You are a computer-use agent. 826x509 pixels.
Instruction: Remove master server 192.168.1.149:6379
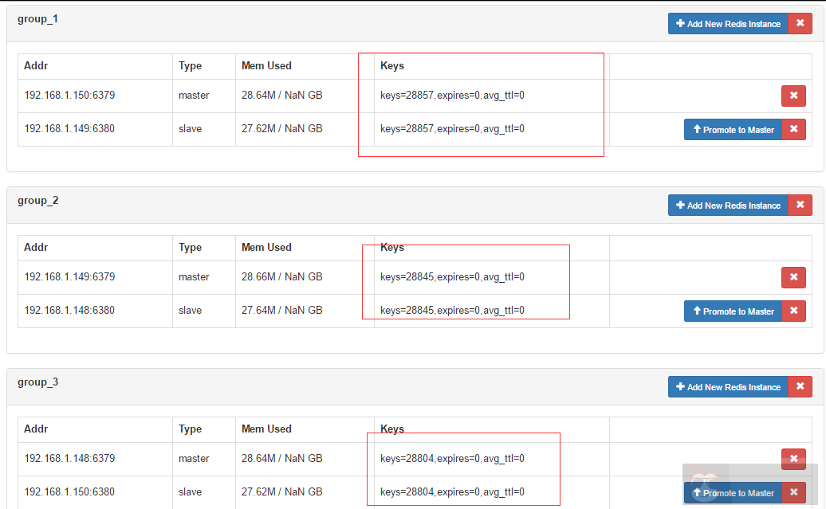pyautogui.click(x=793, y=277)
